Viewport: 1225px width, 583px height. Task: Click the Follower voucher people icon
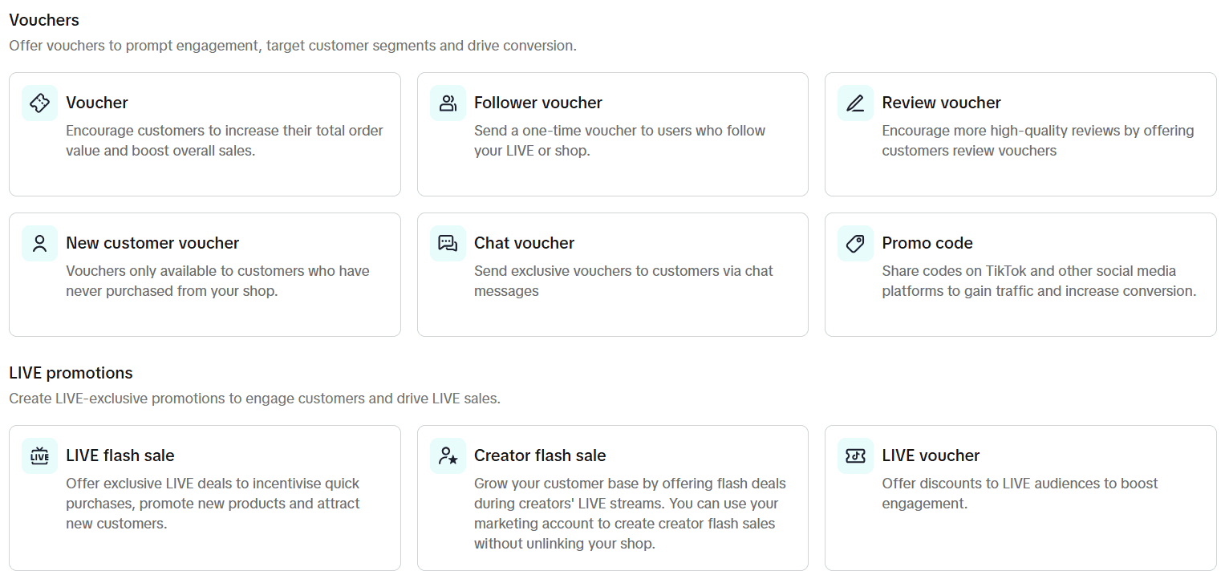pyautogui.click(x=448, y=103)
